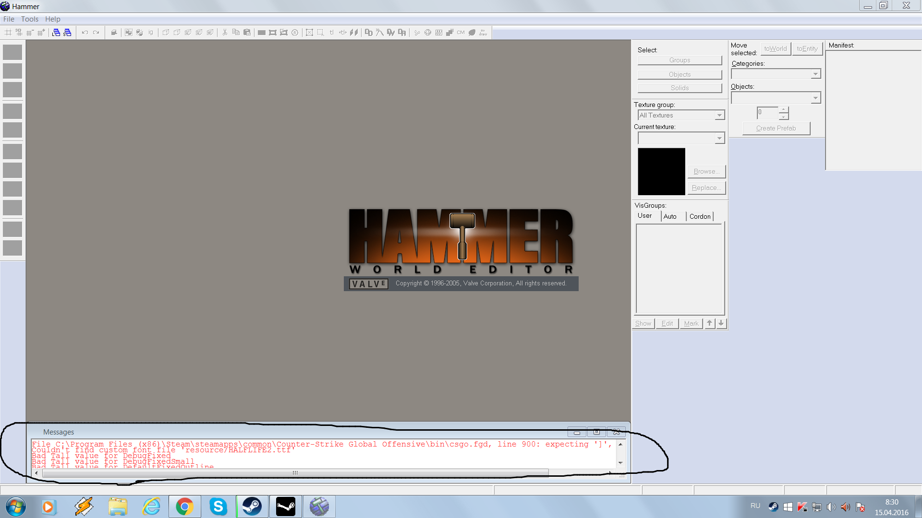Click the Create Prefab button
The image size is (922, 518).
776,129
